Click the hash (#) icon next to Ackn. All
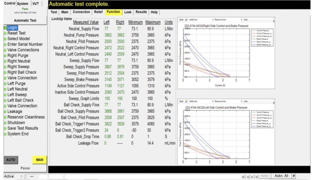The image size is (314, 180). click(x=294, y=176)
